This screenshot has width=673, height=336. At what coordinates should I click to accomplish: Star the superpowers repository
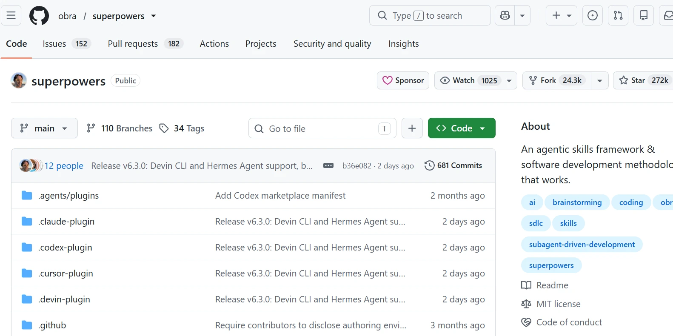pyautogui.click(x=643, y=80)
